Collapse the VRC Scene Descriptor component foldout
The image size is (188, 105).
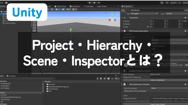[x=122, y=31]
